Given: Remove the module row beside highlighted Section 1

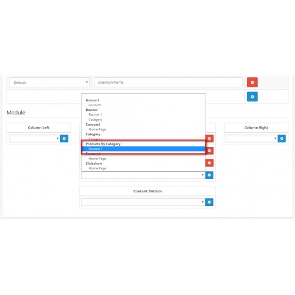Looking at the screenshot, I should pyautogui.click(x=209, y=150).
